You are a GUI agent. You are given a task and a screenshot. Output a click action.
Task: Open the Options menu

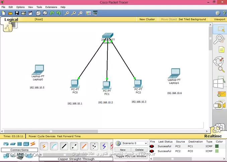tap(20, 7)
